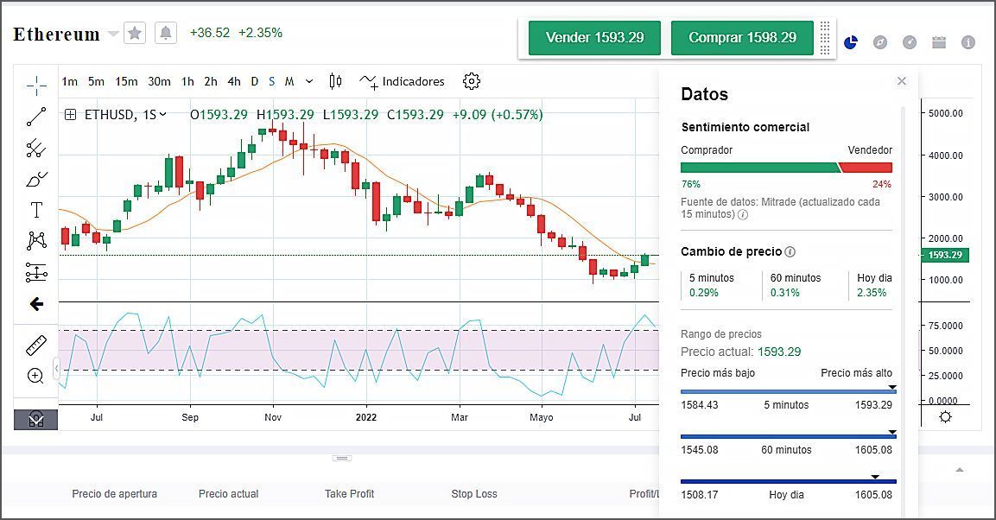Expand the ETHUSD 1S legend chevron
Screen dimensions: 996x520
click(163, 115)
